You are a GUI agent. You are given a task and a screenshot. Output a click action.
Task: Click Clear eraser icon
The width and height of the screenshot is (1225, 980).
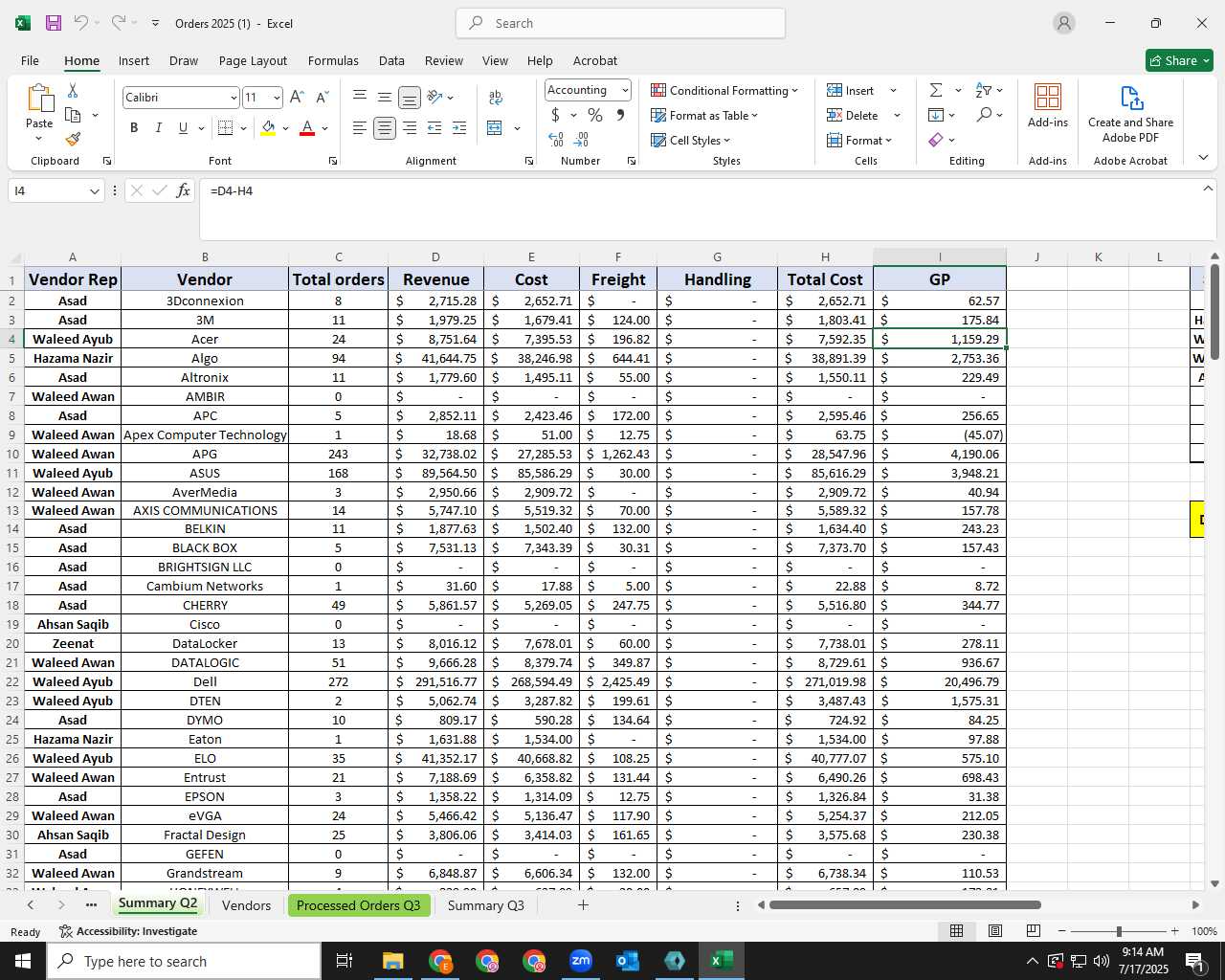click(936, 140)
